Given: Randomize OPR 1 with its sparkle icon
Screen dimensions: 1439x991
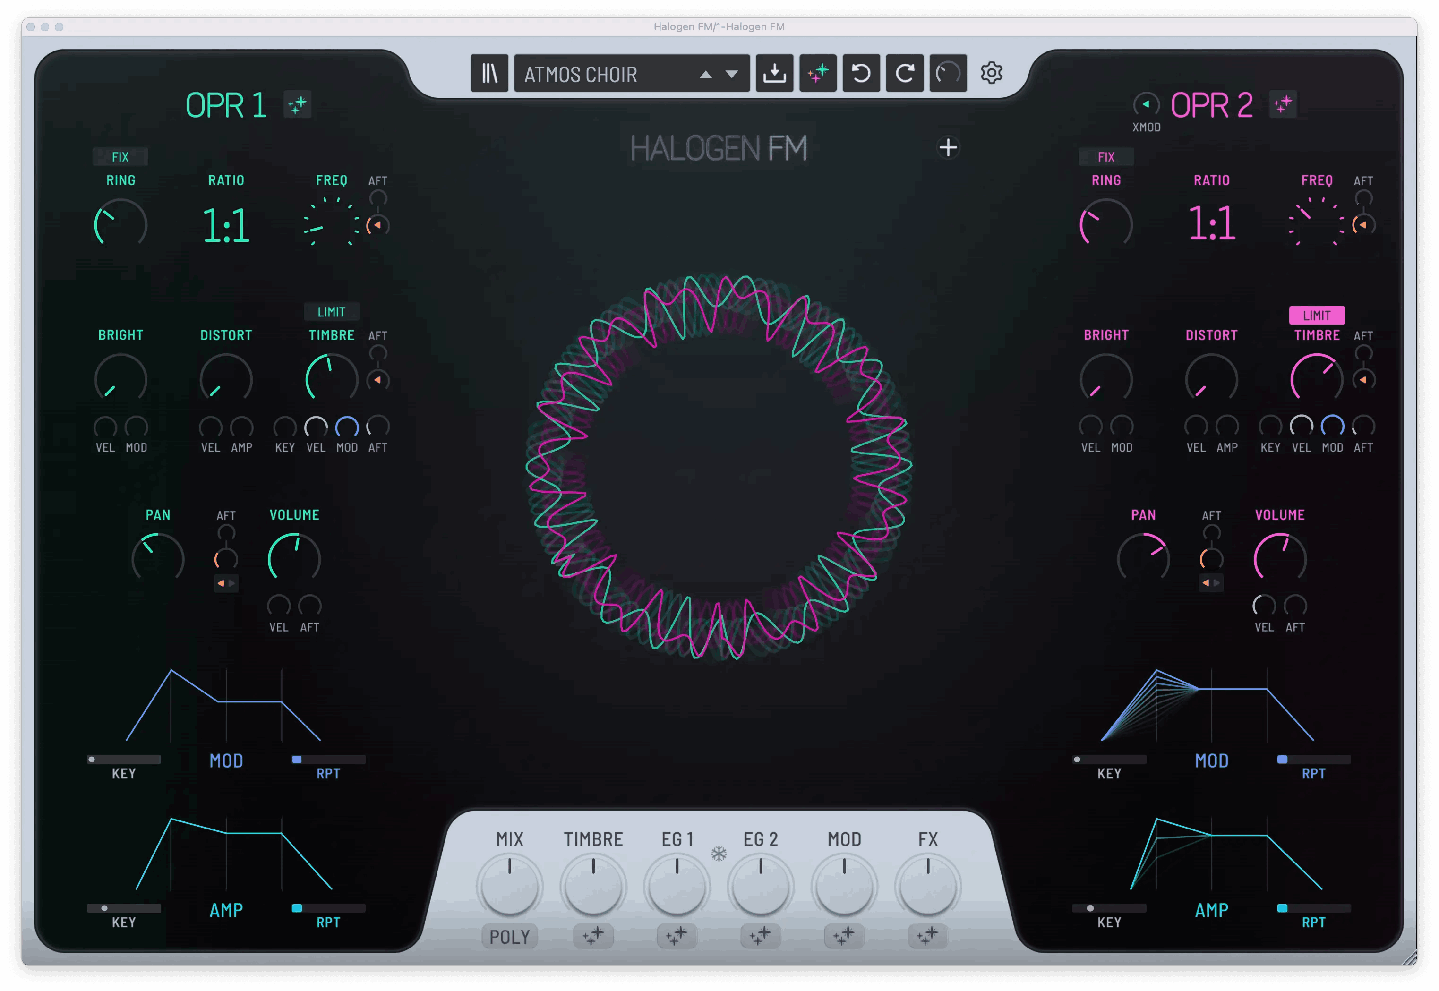Looking at the screenshot, I should [297, 104].
